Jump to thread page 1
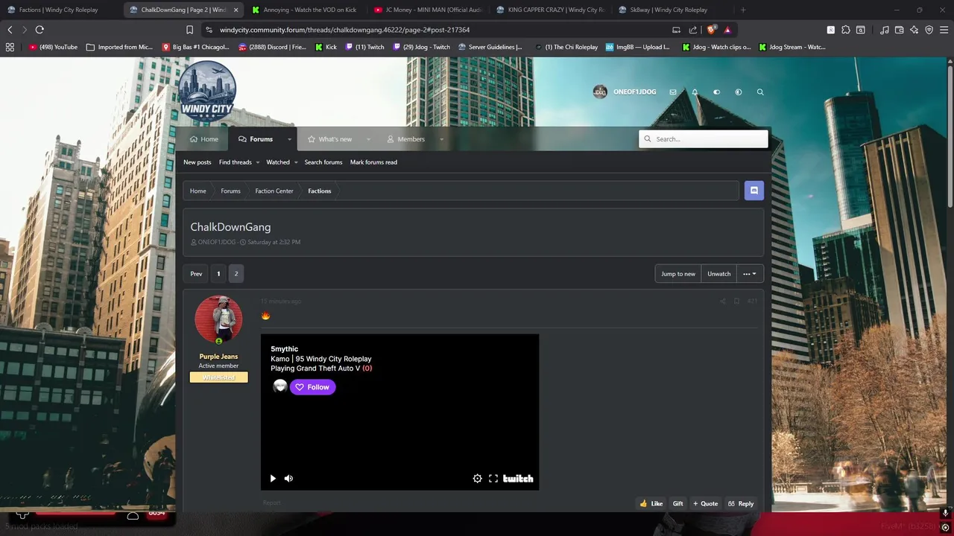 [218, 274]
